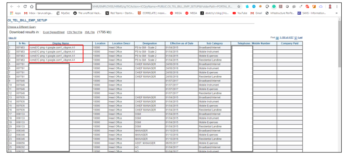Screen dimensions: 345x155
Task: Open the PDF (Acrobat) extension icon
Action: point(280,7)
